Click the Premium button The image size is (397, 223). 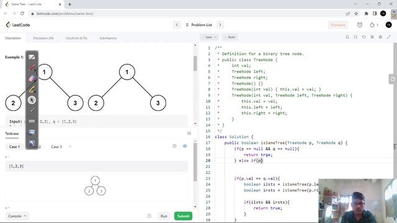338,25
